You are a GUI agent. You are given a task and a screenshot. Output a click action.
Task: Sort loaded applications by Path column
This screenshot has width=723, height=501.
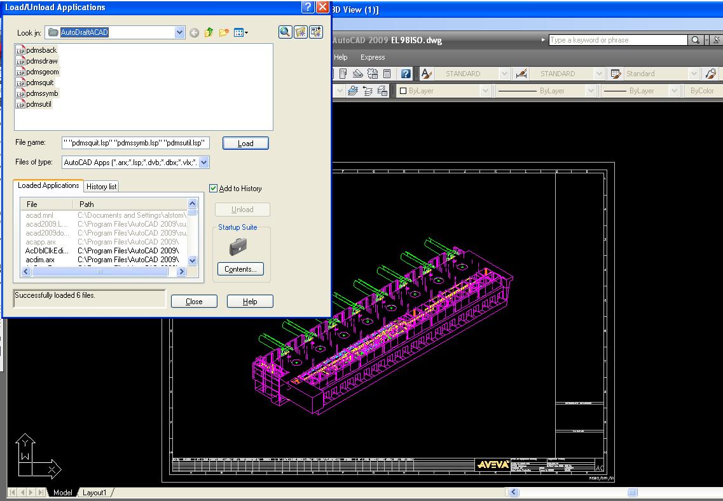coord(130,204)
